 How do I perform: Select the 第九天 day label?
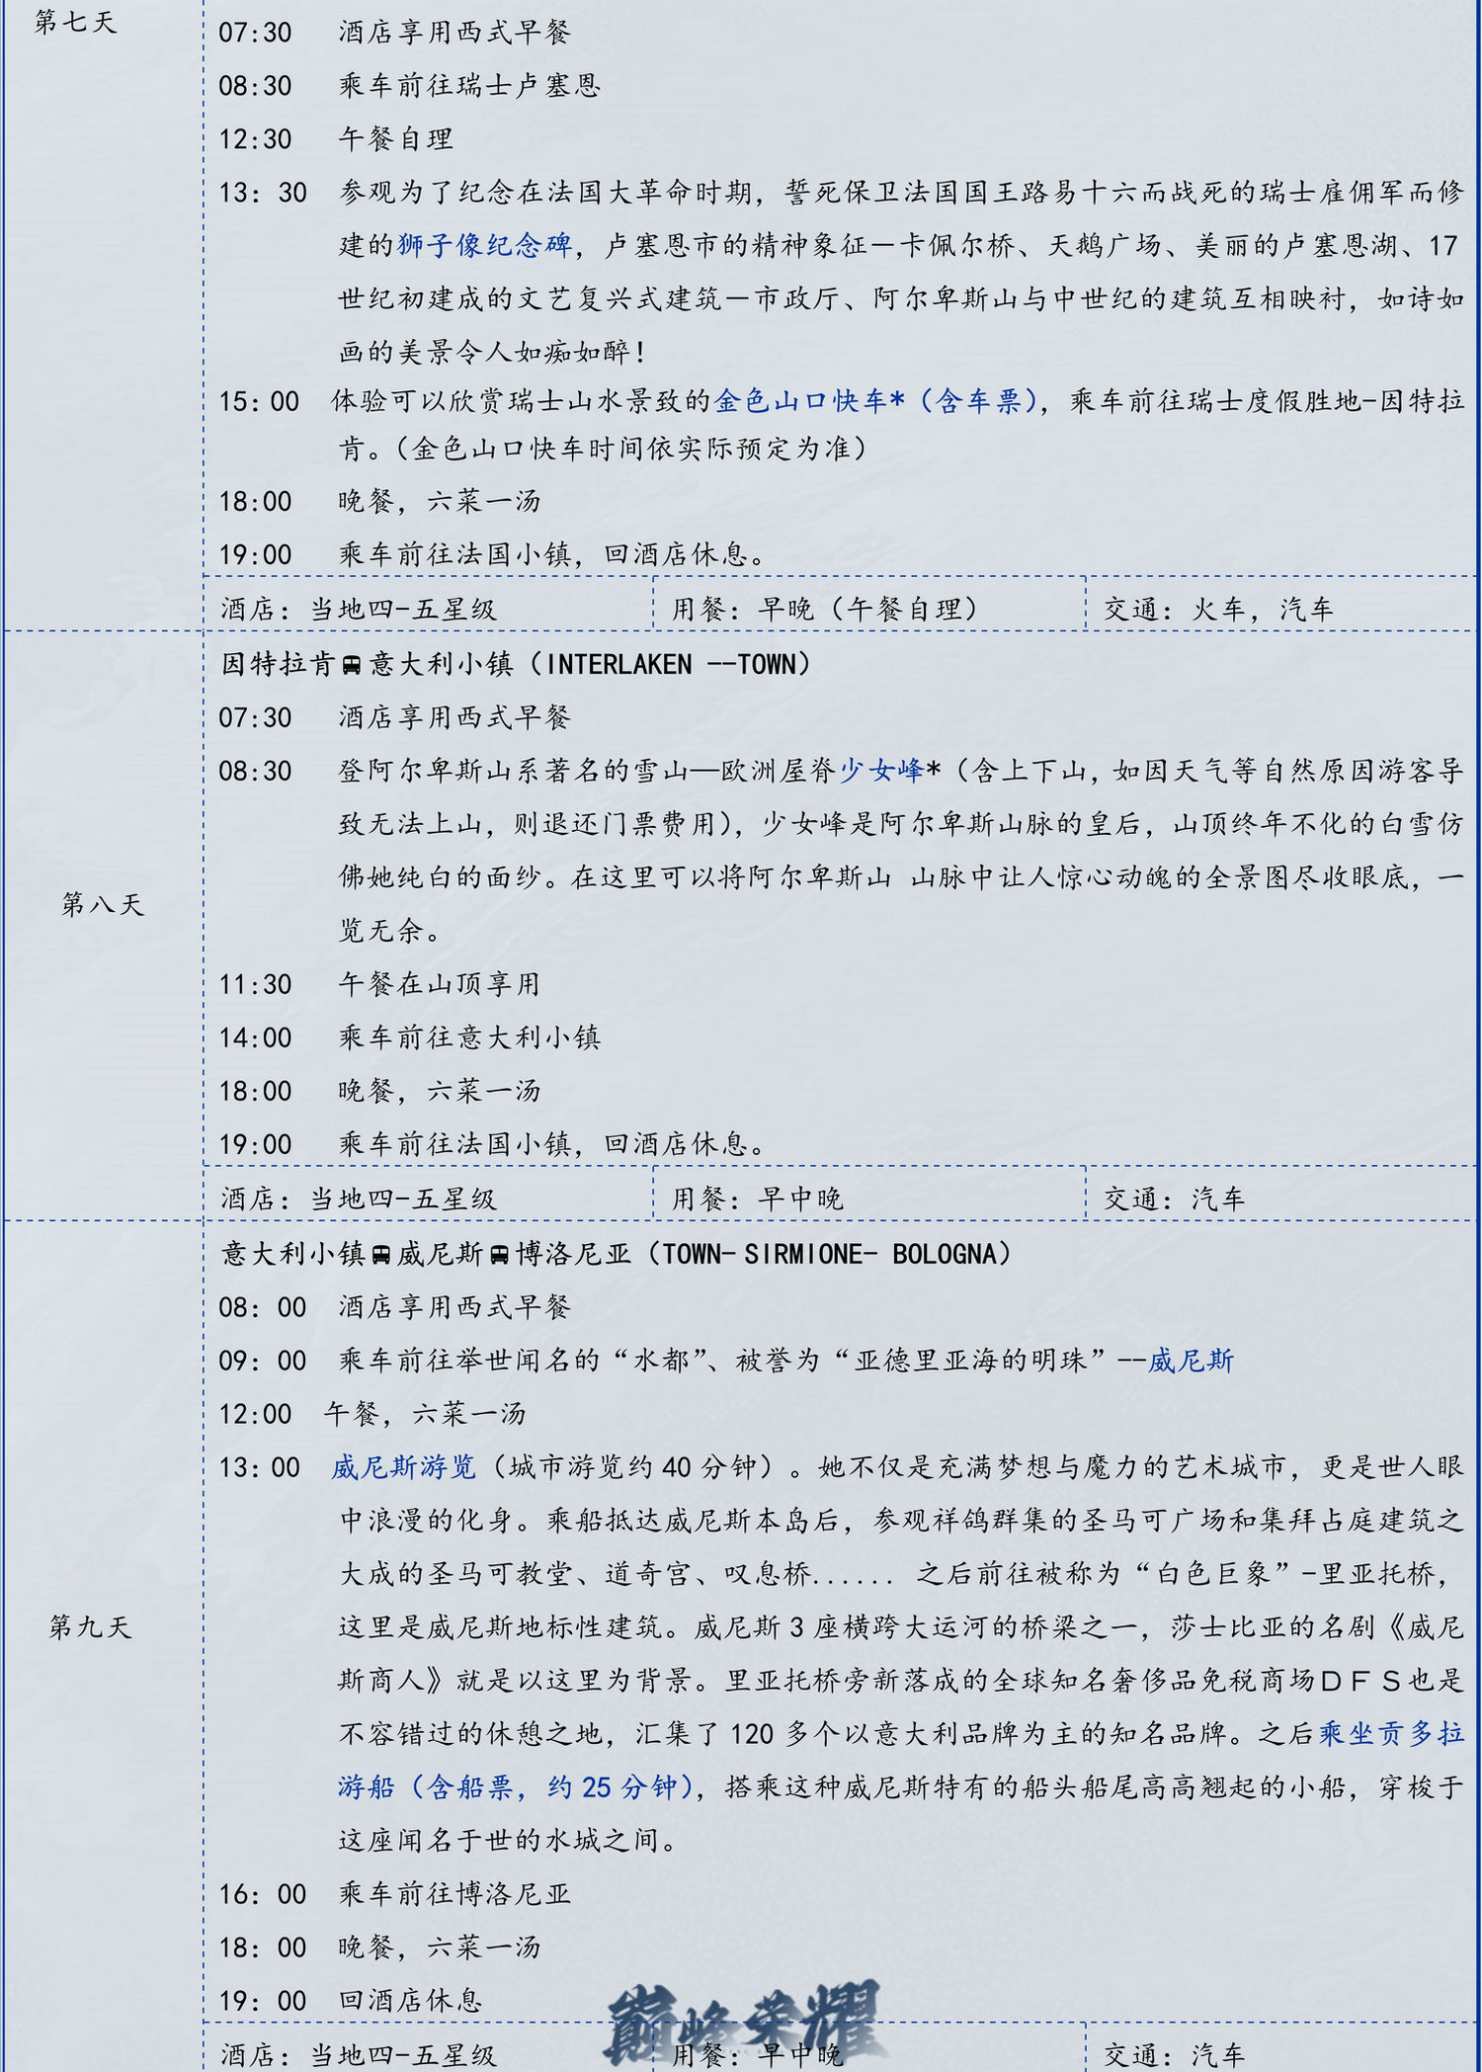[x=90, y=1627]
